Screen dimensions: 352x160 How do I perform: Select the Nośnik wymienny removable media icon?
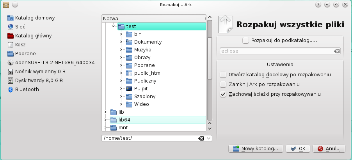(x=11, y=72)
